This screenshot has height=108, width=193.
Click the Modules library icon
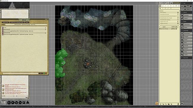pyautogui.click(x=182, y=15)
